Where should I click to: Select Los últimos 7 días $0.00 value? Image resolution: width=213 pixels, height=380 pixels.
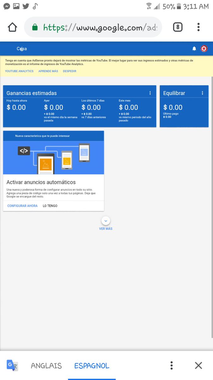[x=91, y=107]
